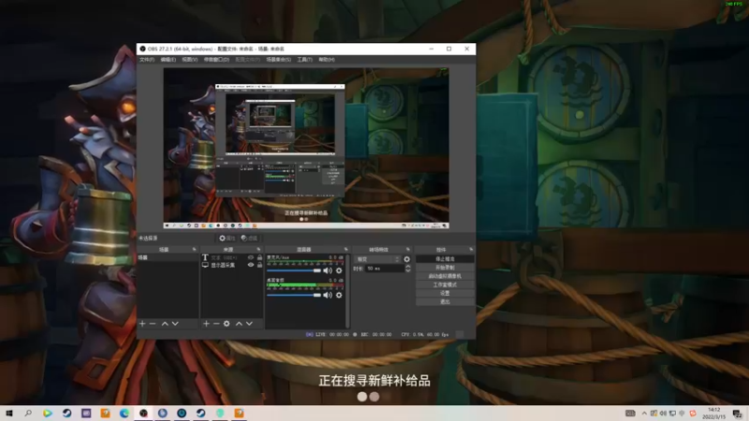Open the 视图(V) menu
The image size is (749, 421).
tap(190, 60)
